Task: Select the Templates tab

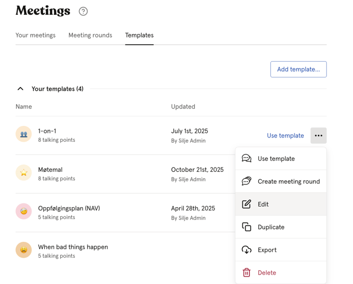Action: click(x=139, y=35)
